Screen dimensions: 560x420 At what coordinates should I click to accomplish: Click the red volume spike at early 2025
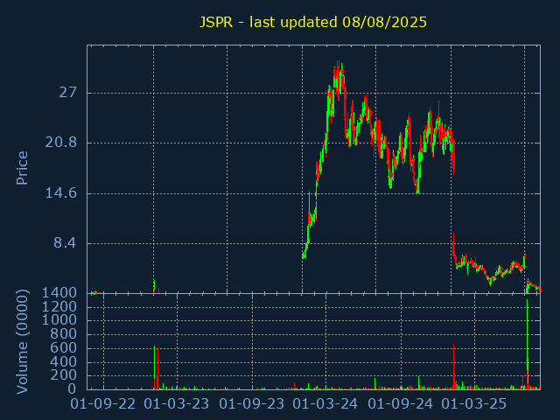(x=453, y=367)
